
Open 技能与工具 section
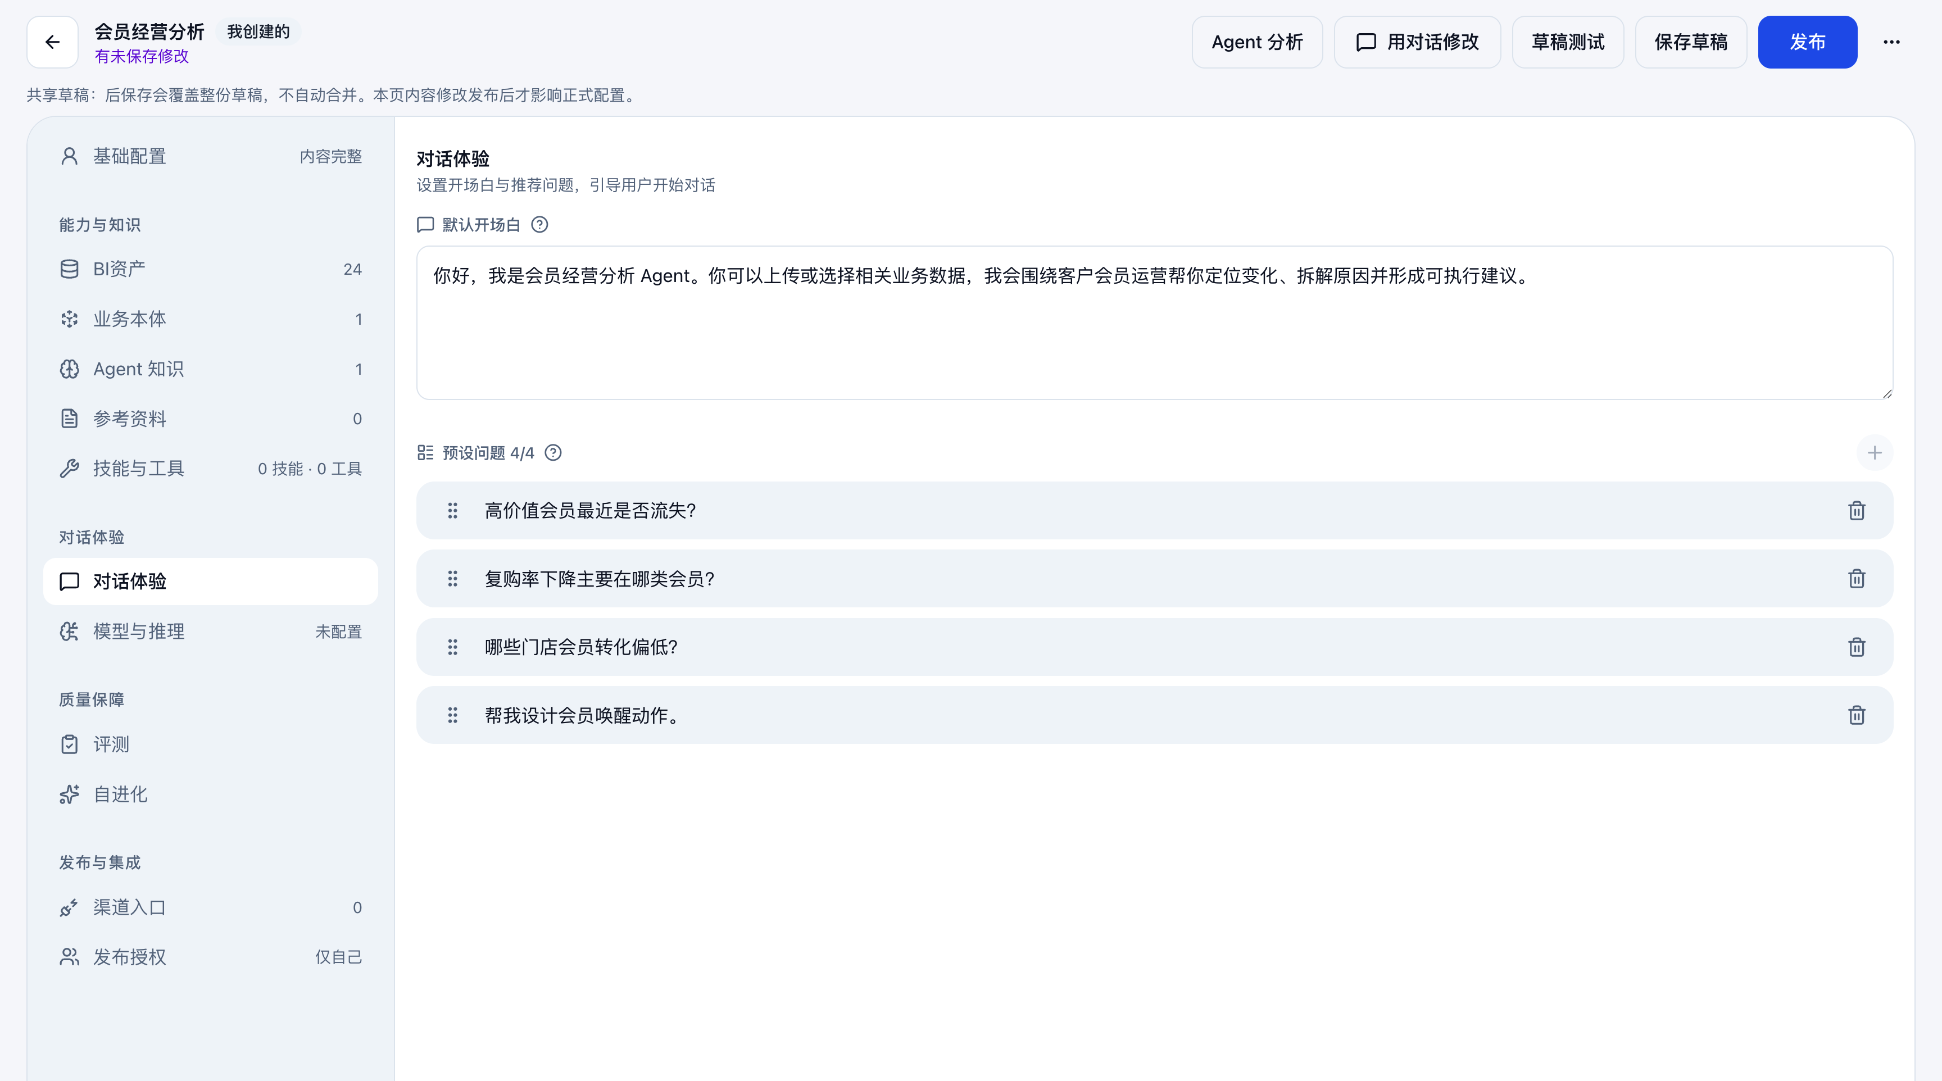(x=210, y=469)
